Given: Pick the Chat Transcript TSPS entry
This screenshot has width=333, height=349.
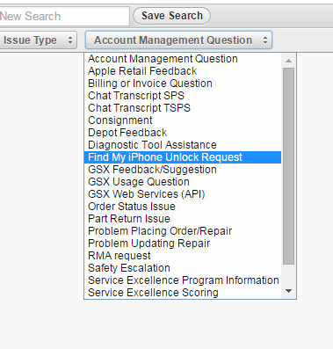Looking at the screenshot, I should pos(183,108).
